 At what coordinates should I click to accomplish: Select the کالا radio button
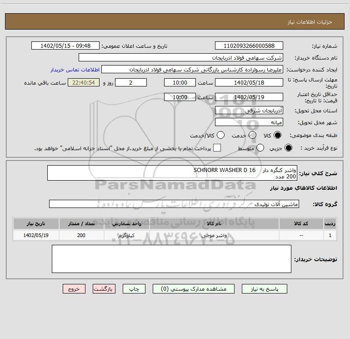pos(277,135)
